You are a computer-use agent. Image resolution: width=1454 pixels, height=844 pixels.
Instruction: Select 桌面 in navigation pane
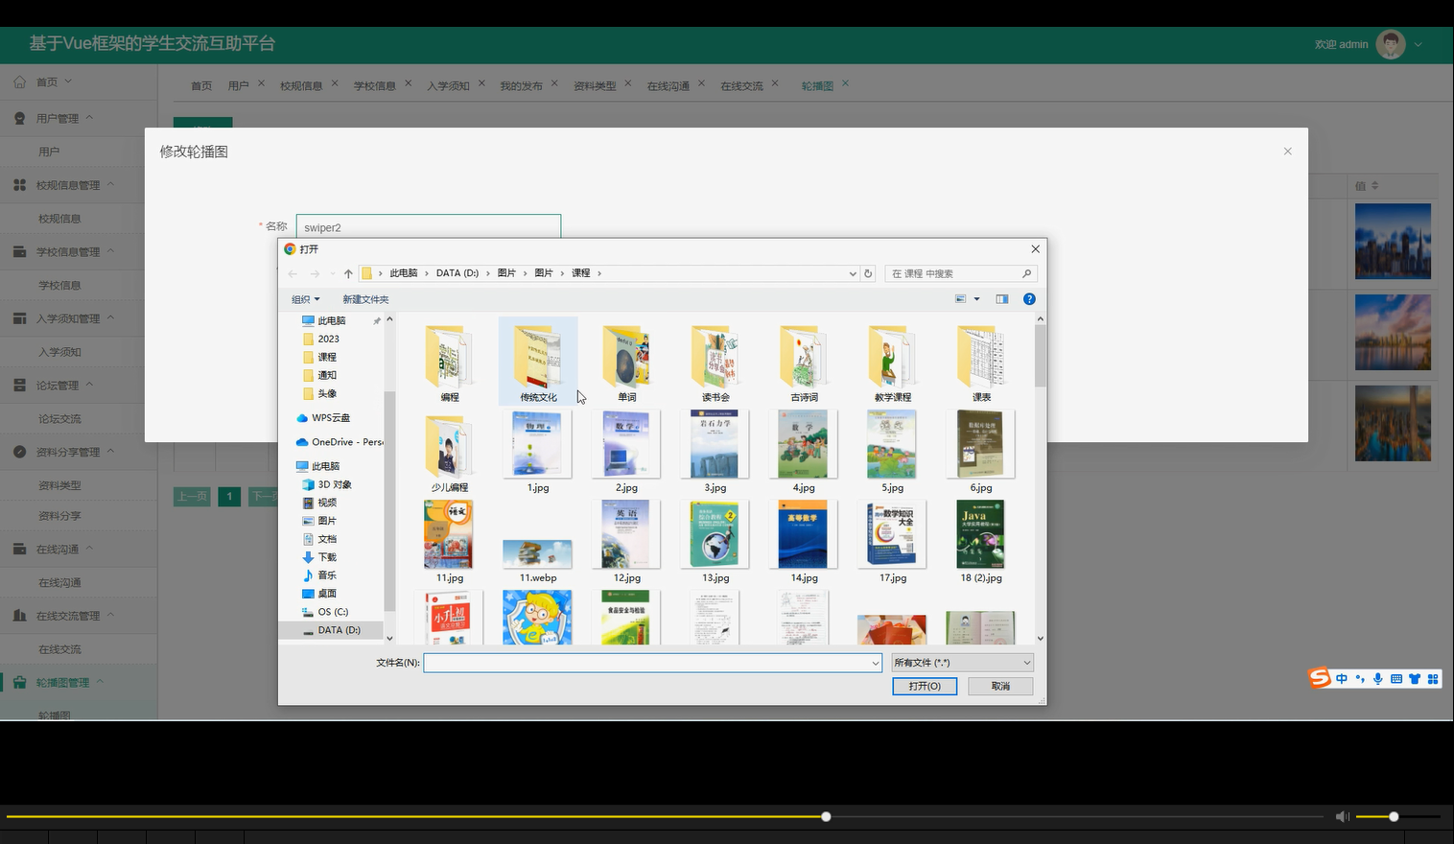point(327,594)
